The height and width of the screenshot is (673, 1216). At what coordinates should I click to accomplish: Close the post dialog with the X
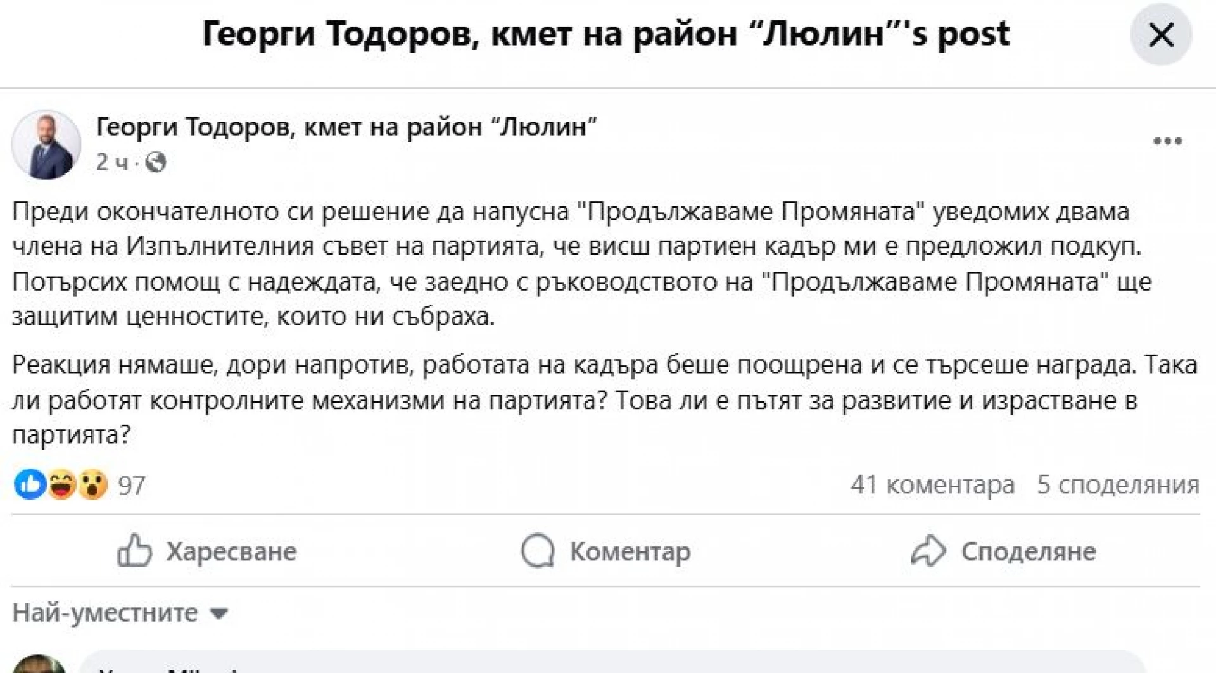[x=1161, y=35]
